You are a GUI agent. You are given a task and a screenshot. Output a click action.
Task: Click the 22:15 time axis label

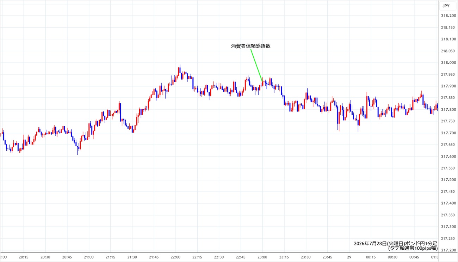click(x=197, y=257)
